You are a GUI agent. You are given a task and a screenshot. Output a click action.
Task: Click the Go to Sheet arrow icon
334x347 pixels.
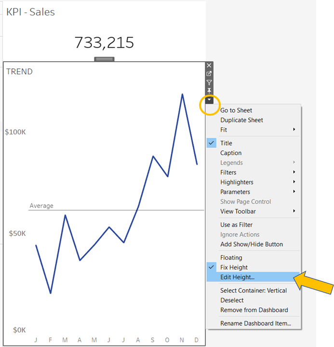pos(209,74)
